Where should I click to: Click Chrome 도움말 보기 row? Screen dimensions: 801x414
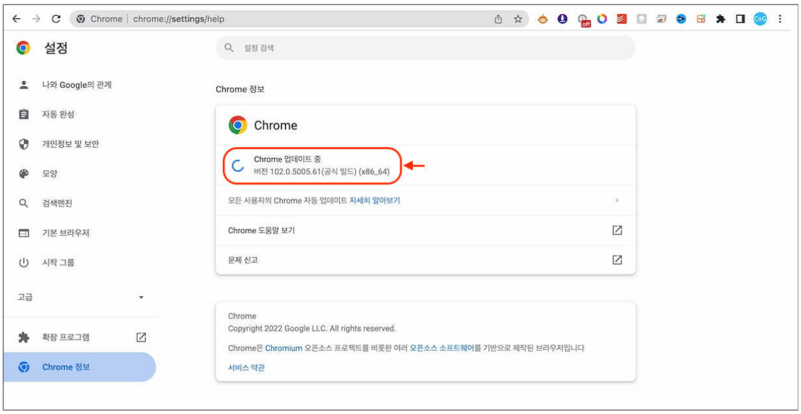tap(425, 230)
